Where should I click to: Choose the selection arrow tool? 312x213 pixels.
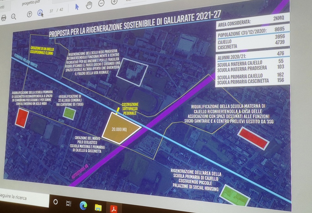pyautogui.click(x=77, y=7)
